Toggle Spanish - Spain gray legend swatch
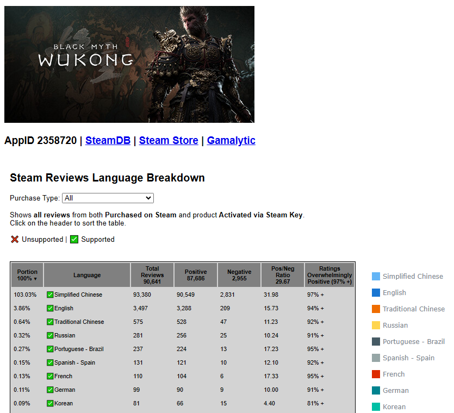 pyautogui.click(x=376, y=358)
